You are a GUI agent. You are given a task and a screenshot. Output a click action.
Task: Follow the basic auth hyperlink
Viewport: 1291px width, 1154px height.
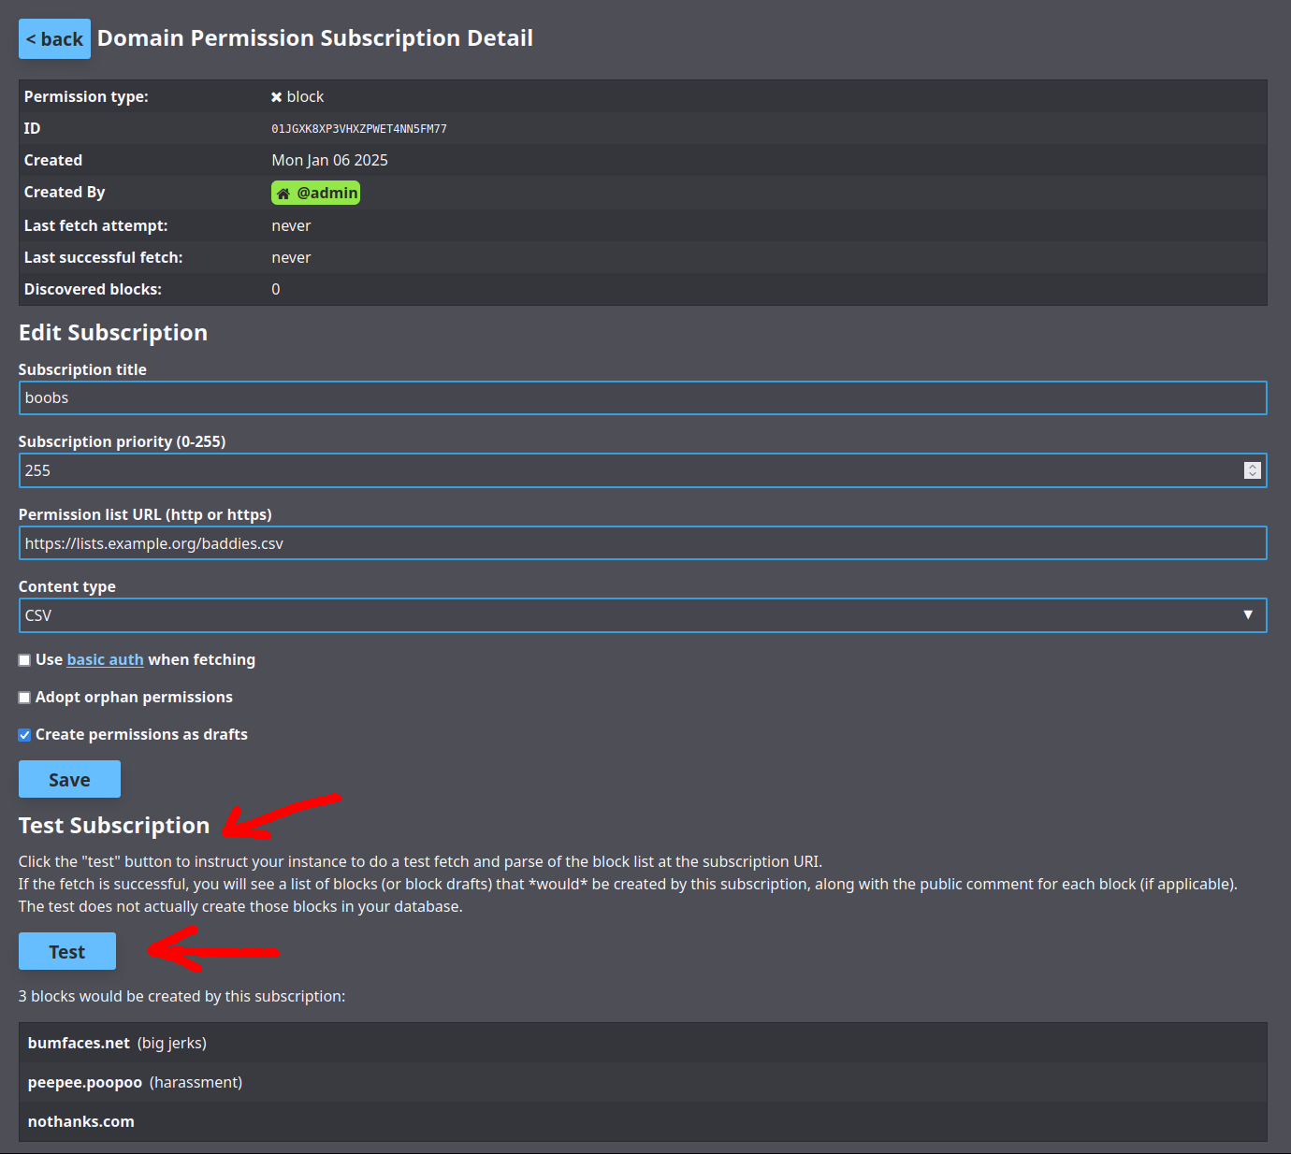pos(105,660)
